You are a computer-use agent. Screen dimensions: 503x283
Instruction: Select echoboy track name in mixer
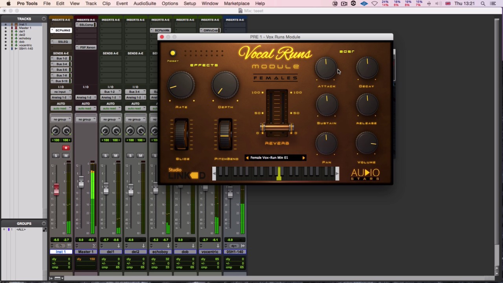[x=160, y=252]
